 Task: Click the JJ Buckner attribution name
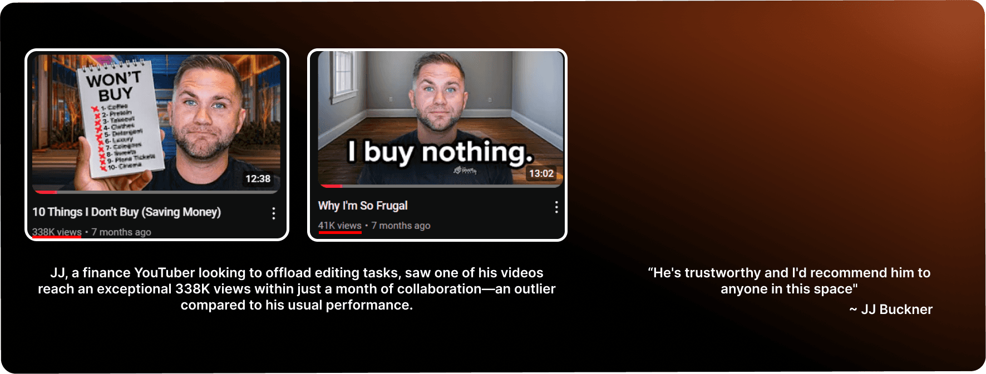896,310
